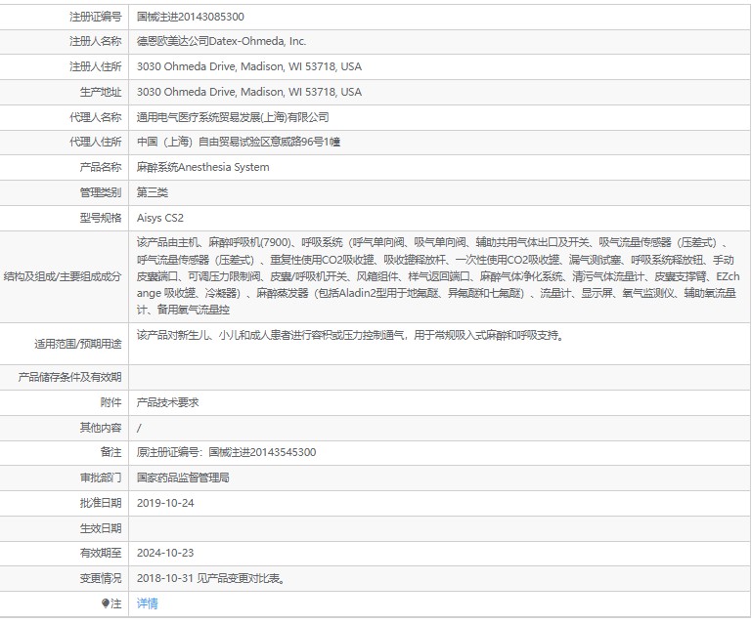Select the 生效日期 label
This screenshot has width=752, height=623.
(x=101, y=528)
